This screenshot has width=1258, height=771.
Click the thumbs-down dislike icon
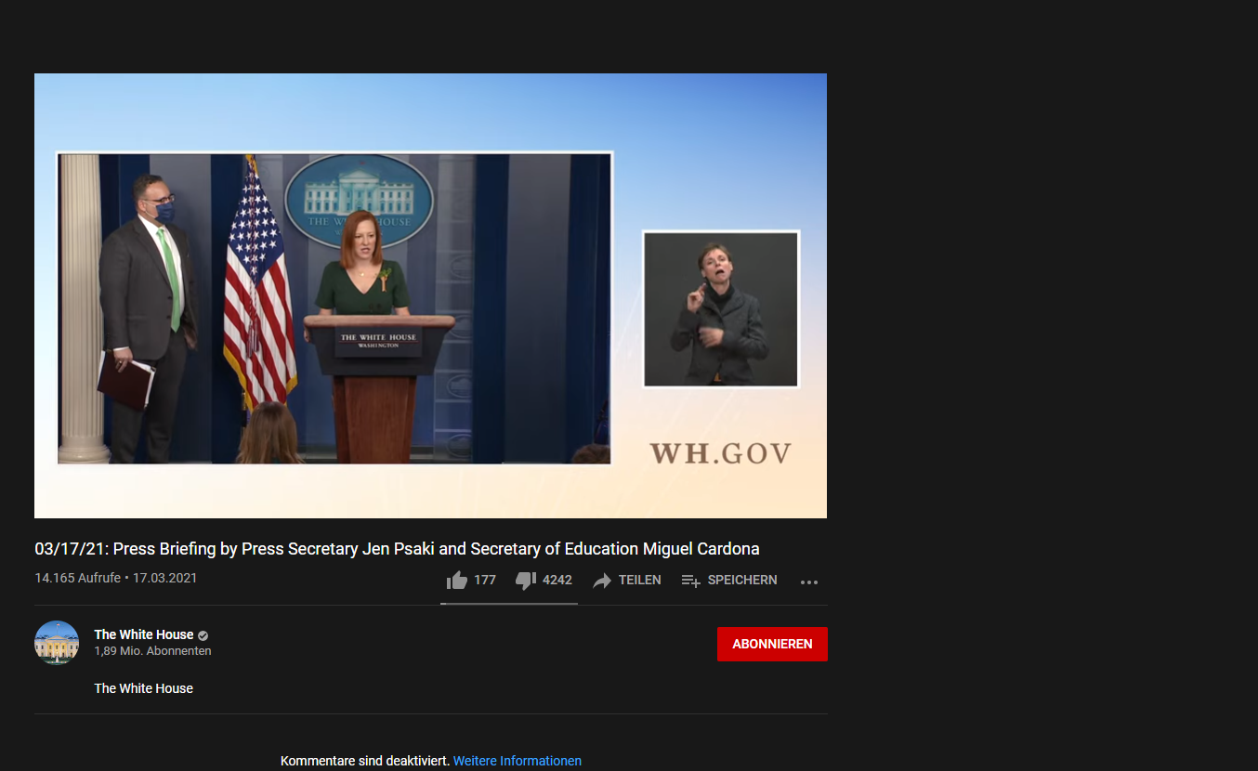(x=526, y=581)
